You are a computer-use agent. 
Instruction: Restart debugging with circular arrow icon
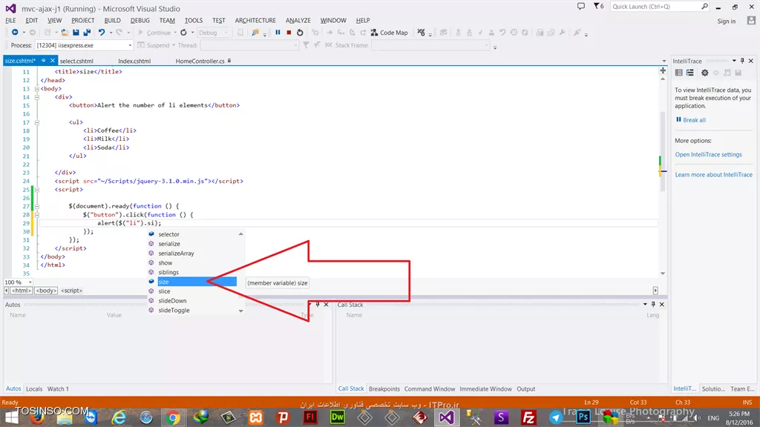point(300,33)
